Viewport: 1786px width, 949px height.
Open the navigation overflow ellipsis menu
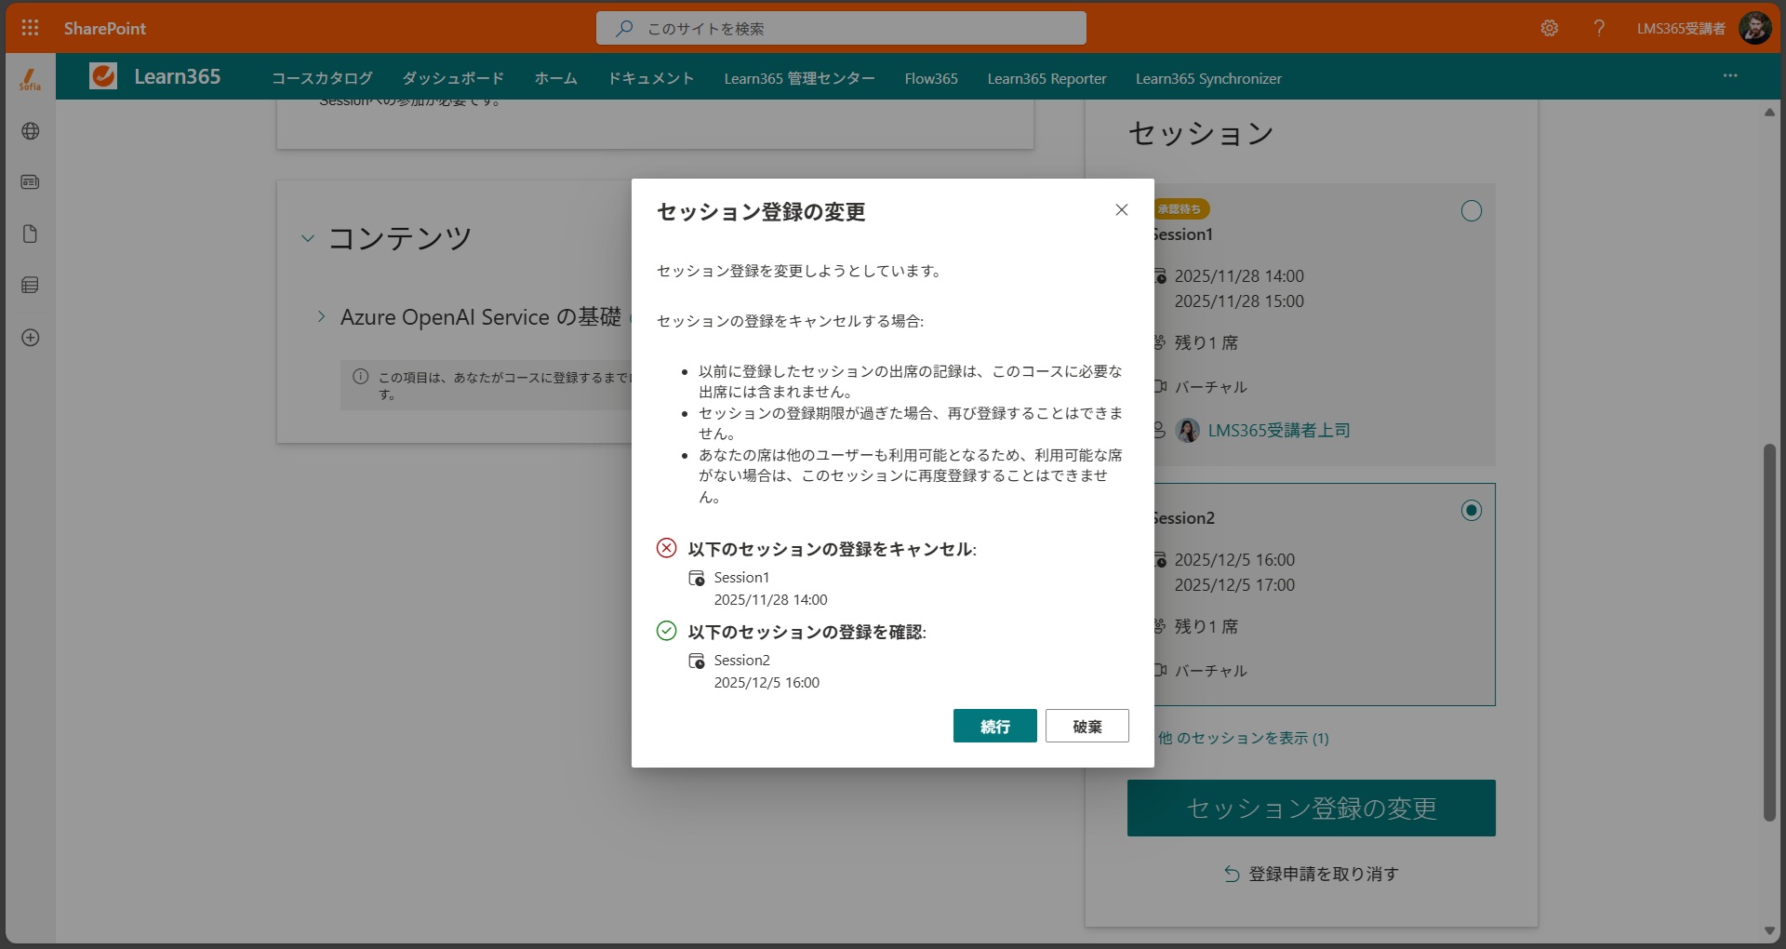pyautogui.click(x=1730, y=75)
